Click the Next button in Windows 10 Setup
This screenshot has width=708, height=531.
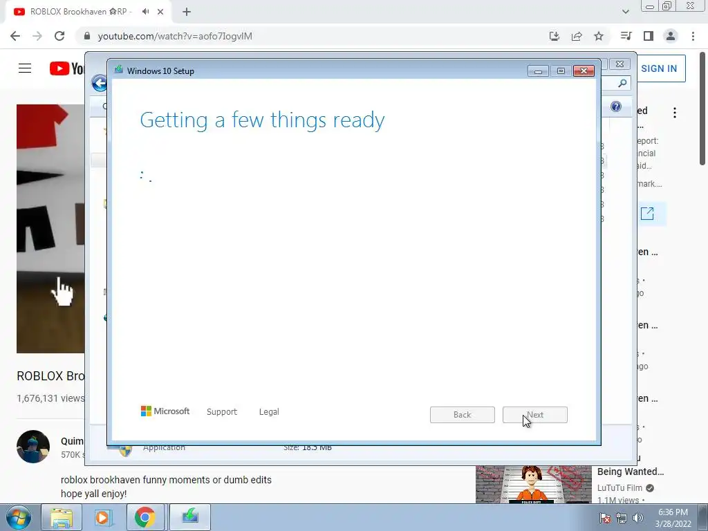(x=534, y=415)
